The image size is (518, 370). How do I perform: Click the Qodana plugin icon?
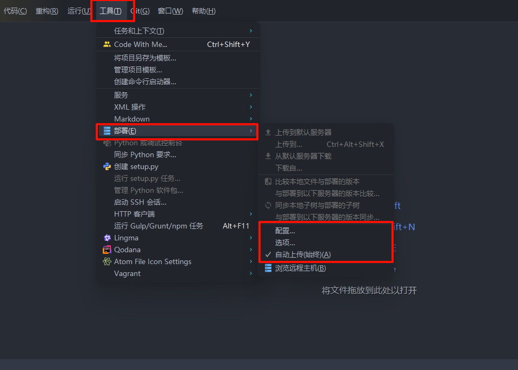[107, 250]
